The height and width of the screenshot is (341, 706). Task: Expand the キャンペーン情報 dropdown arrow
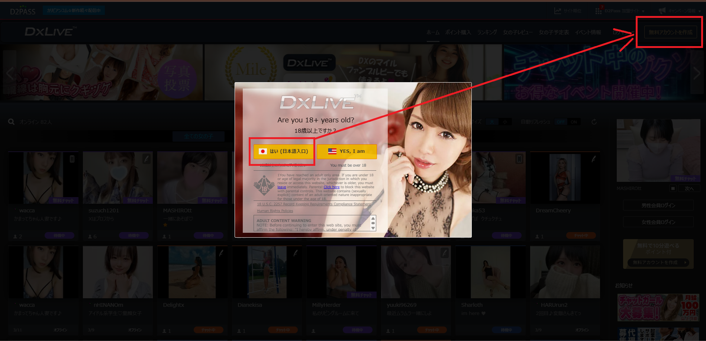[x=699, y=11]
